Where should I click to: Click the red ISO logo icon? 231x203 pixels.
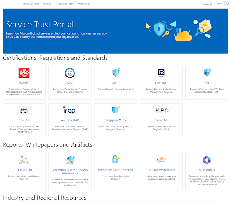point(24,73)
